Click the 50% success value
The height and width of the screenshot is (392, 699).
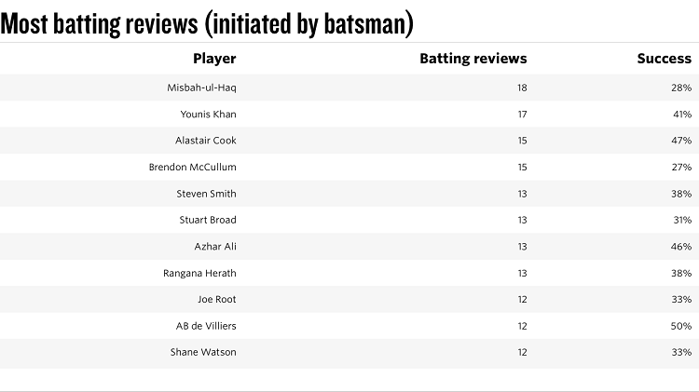[680, 326]
